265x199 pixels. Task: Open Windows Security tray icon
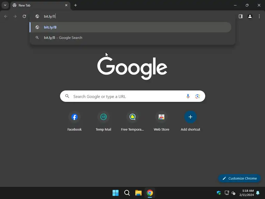click(x=219, y=193)
